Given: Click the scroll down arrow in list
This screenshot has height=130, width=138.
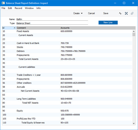Looking at the screenshot, I should [134, 123].
